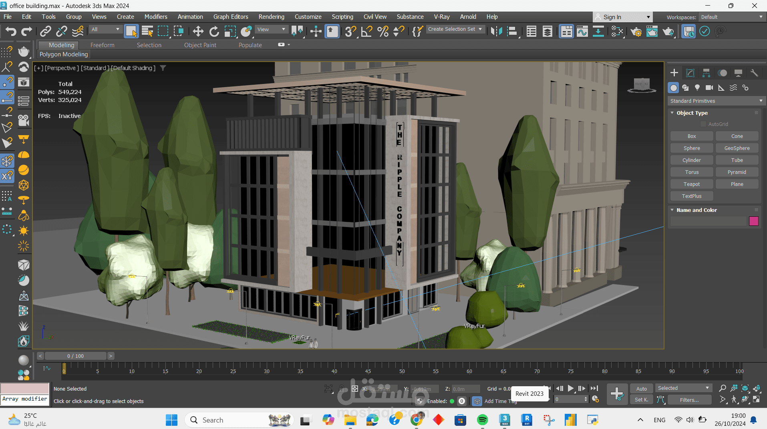767x429 pixels.
Task: Click the 0 / 100 time slider
Action: [75, 356]
